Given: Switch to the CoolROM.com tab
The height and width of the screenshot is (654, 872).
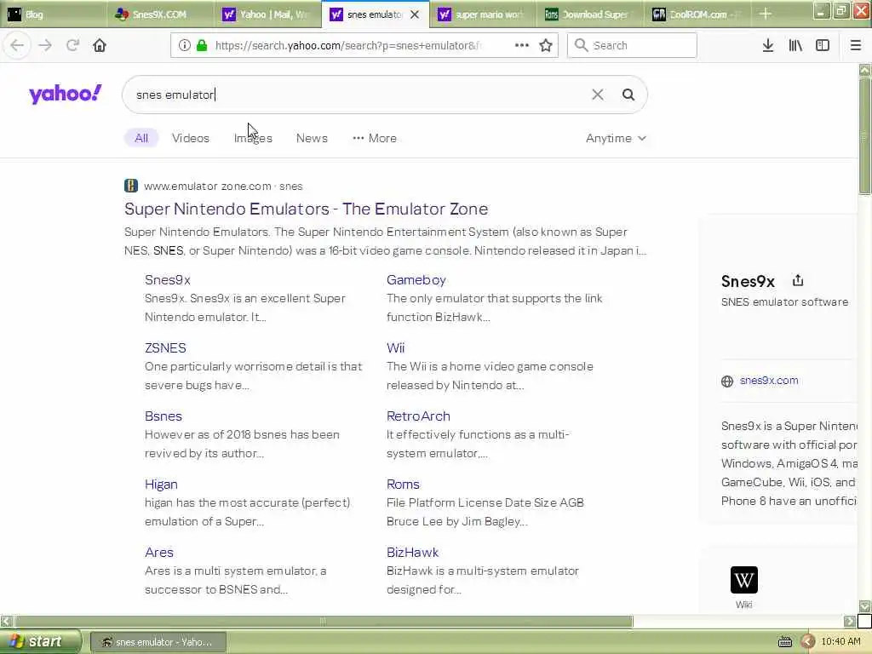Looking at the screenshot, I should click(697, 14).
